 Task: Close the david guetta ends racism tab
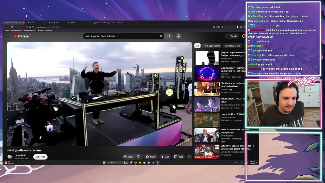coord(23,23)
